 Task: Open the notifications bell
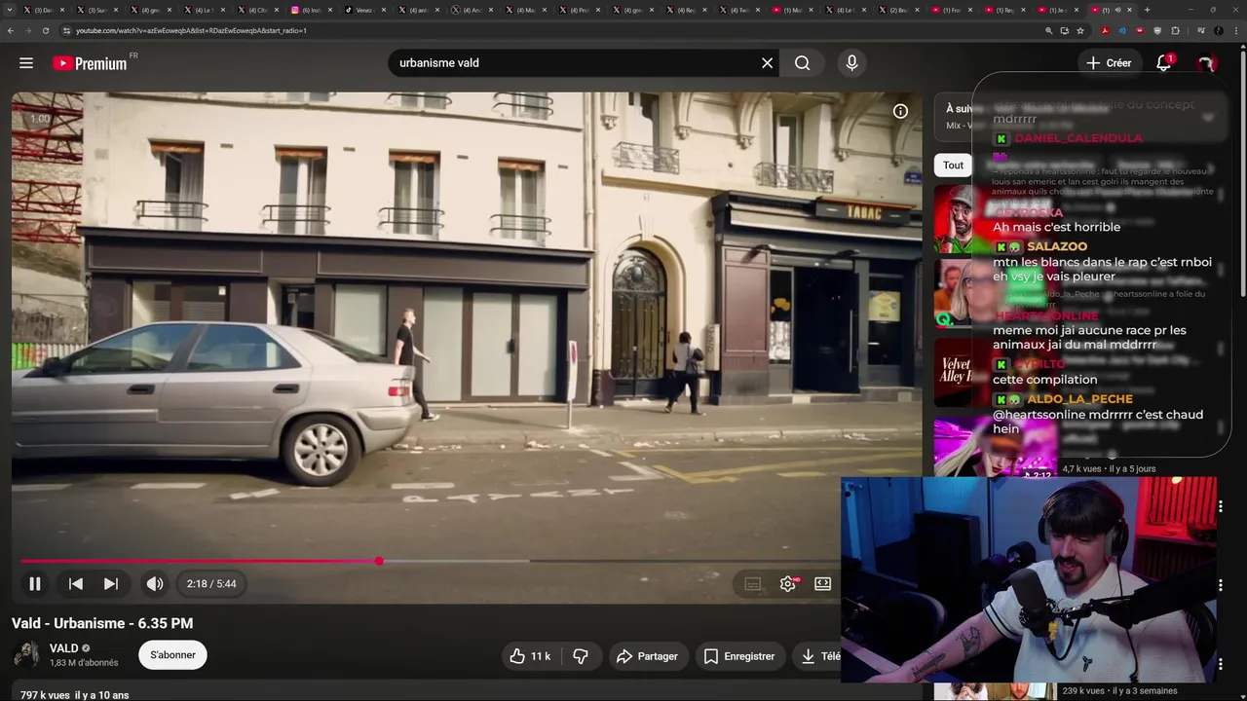[1163, 62]
